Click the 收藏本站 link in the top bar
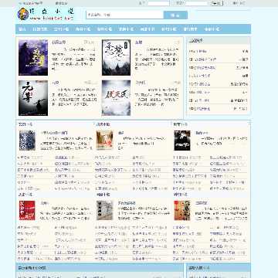The image size is (278, 278). [x=61, y=3]
